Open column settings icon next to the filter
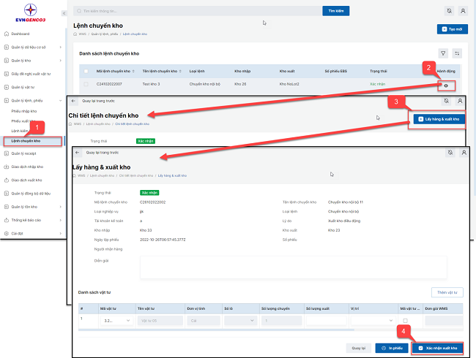476x358 pixels. click(x=457, y=53)
